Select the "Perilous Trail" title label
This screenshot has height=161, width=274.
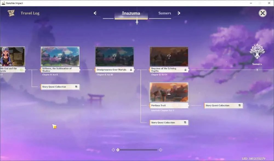tap(169, 106)
